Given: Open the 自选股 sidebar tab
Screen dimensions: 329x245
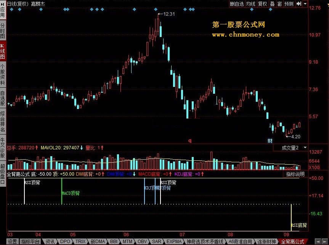Looking at the screenshot, I should point(3,98).
